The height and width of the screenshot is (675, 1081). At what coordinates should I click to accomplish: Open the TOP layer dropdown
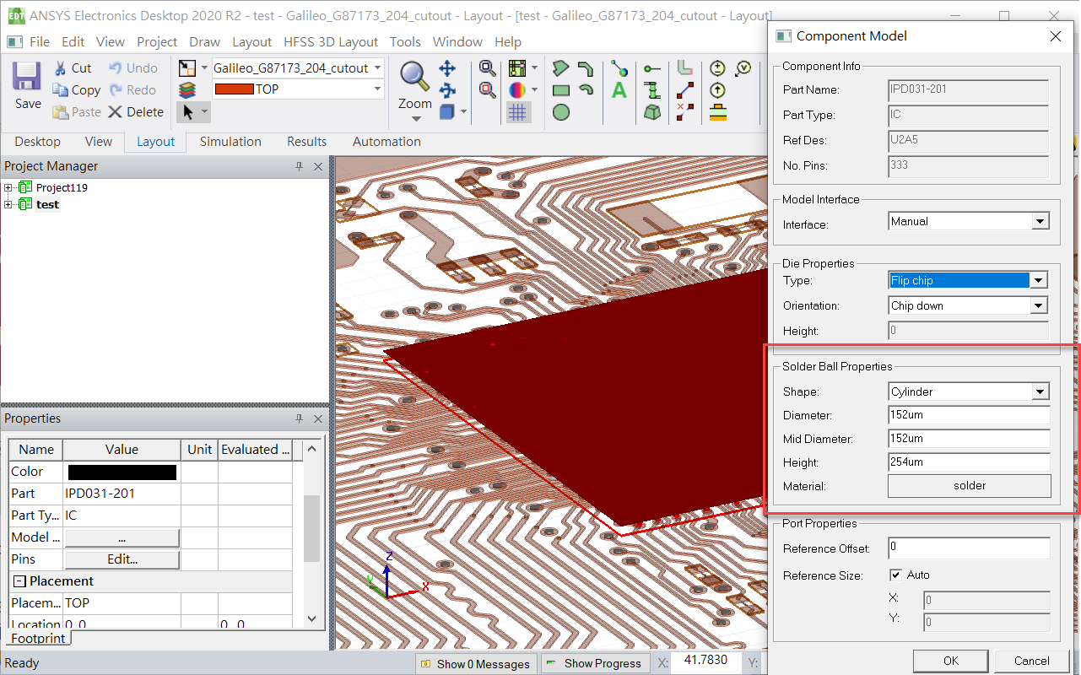tap(376, 89)
